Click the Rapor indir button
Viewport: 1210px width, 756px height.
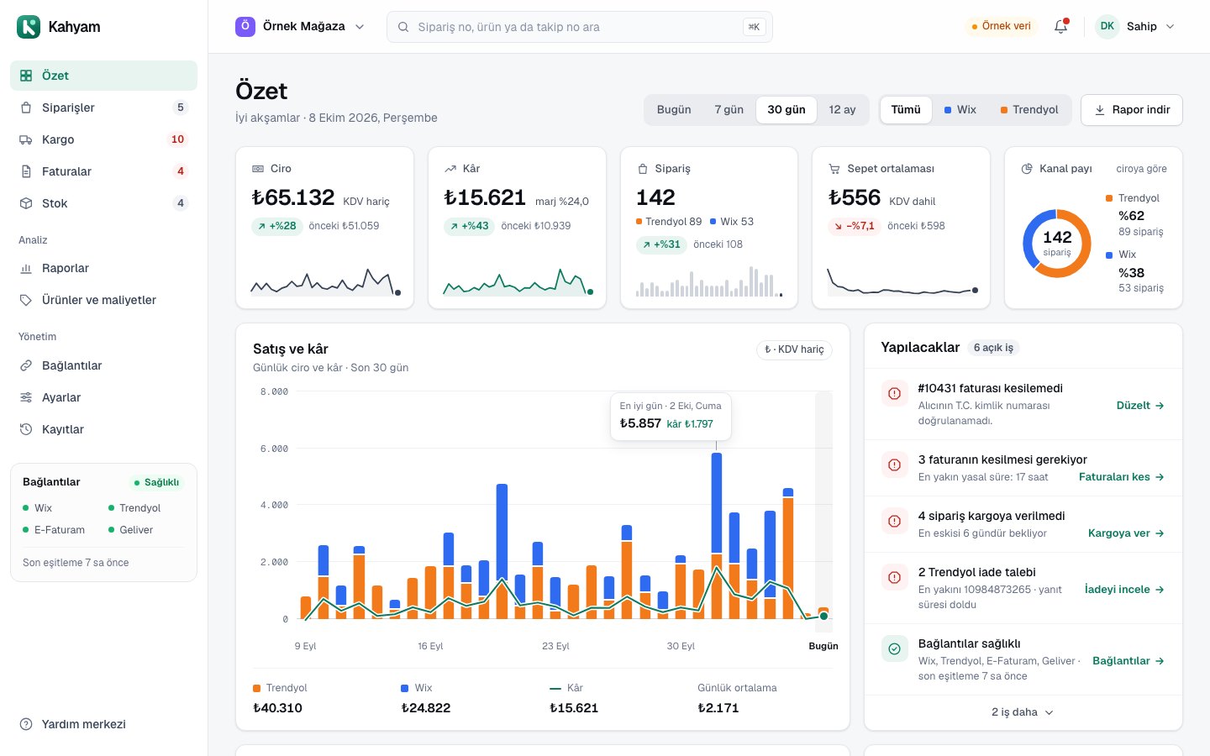pyautogui.click(x=1132, y=110)
